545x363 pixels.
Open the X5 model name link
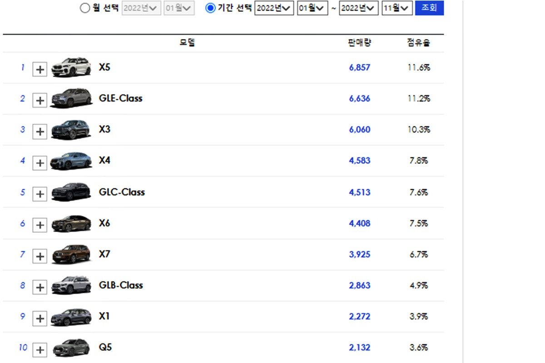(x=104, y=67)
